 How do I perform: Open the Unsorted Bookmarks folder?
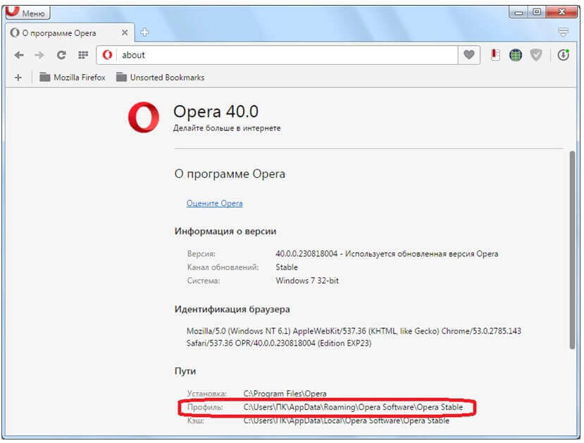click(160, 78)
